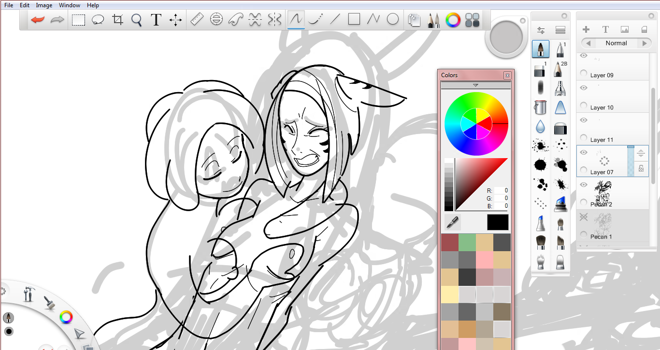The width and height of the screenshot is (660, 350).
Task: Select the eraser brush in palette
Action: click(541, 69)
